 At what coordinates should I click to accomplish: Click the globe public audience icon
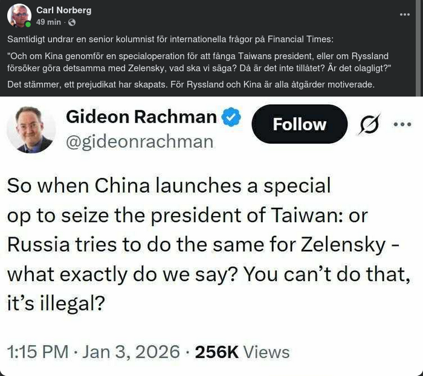(x=73, y=22)
